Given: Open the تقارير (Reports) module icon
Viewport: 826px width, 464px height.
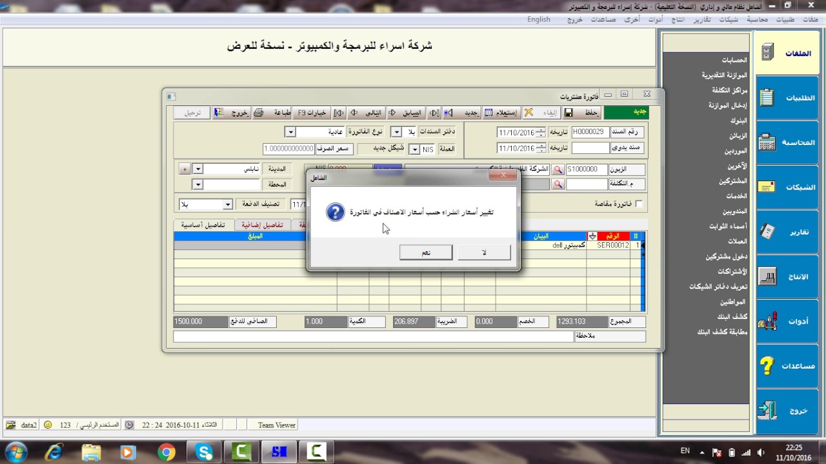Looking at the screenshot, I should [x=767, y=232].
